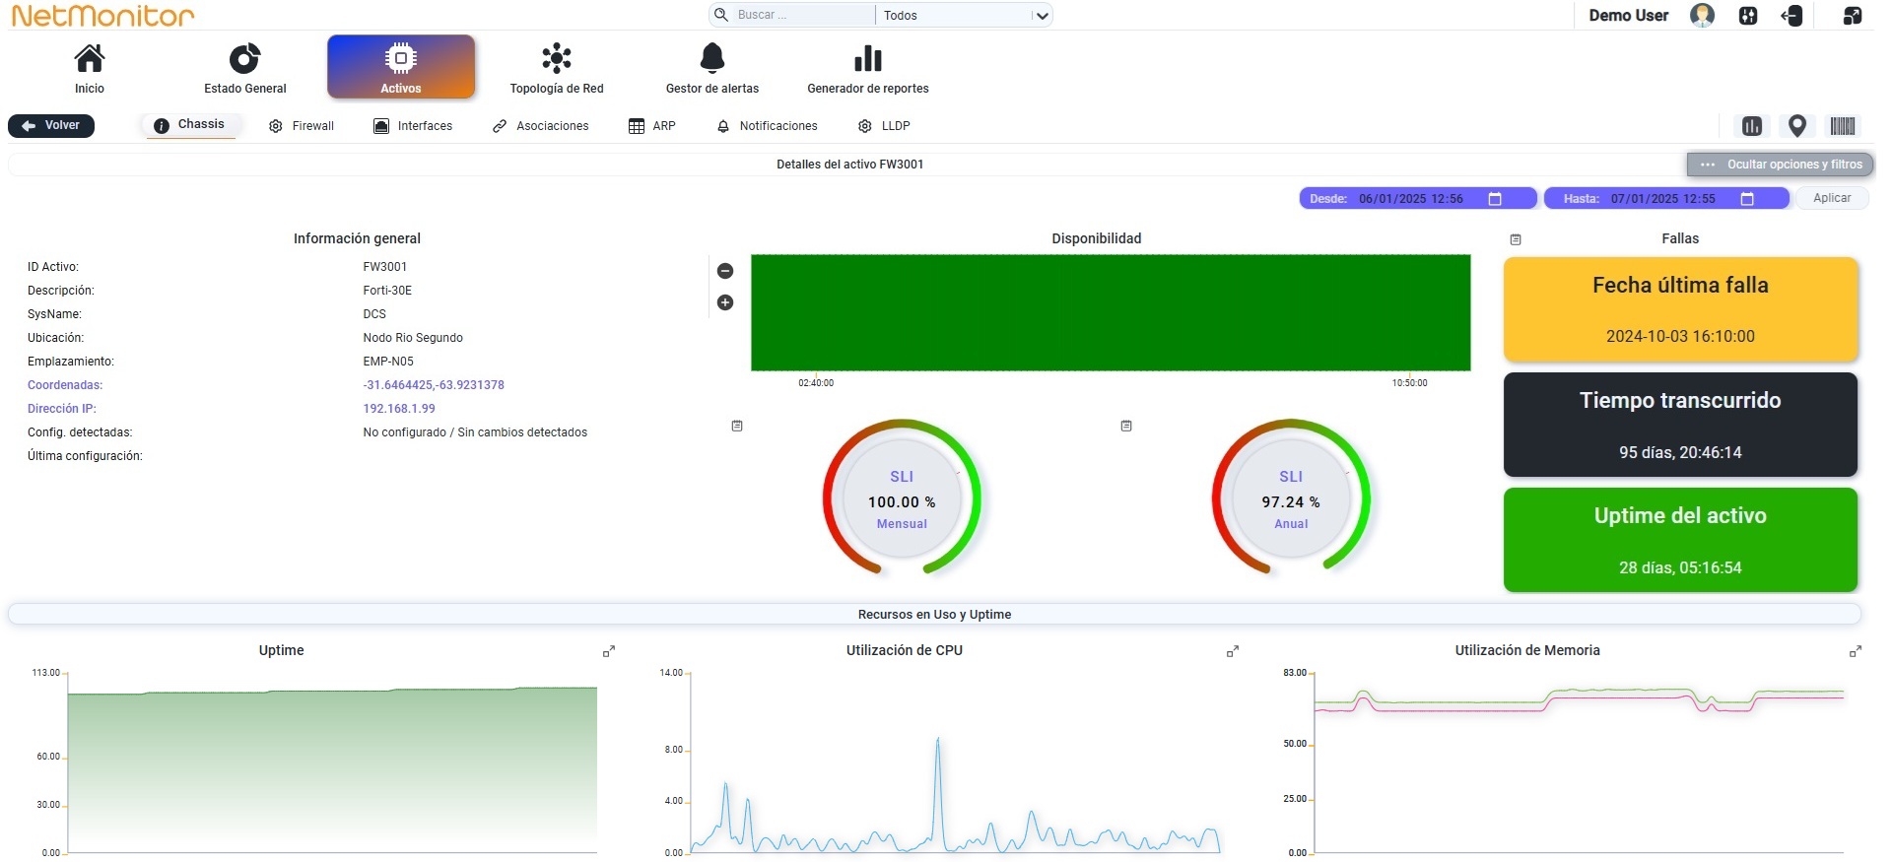
Task: Click the map location pin icon
Action: pyautogui.click(x=1797, y=126)
